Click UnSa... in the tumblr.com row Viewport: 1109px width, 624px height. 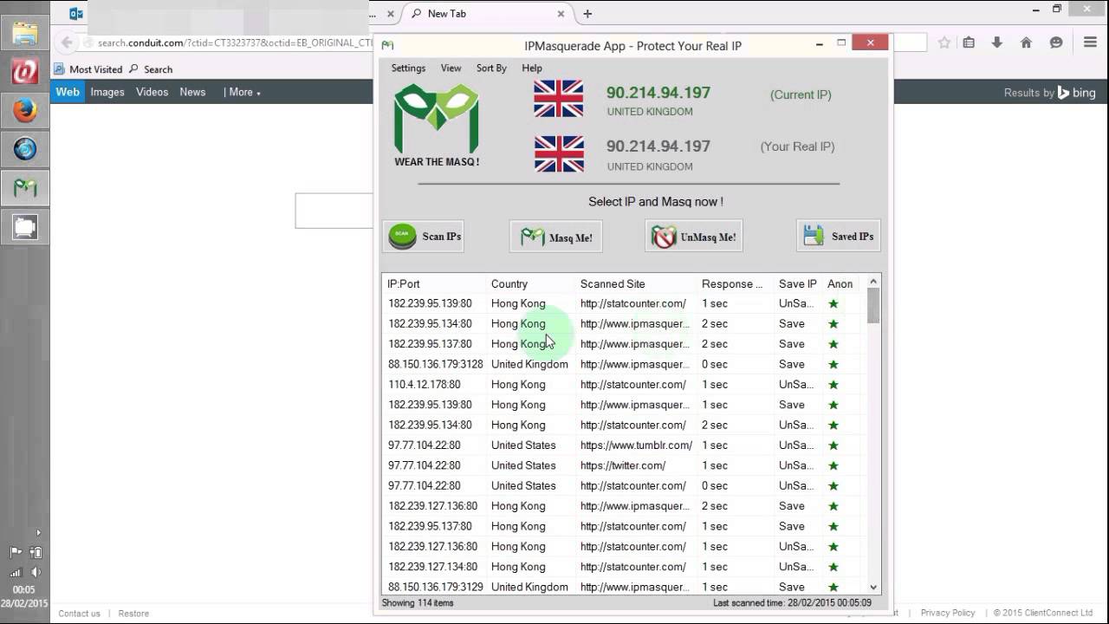tap(796, 445)
